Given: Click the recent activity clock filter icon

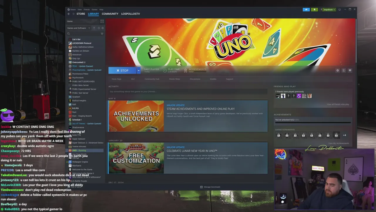Looking at the screenshot, I should [x=98, y=28].
